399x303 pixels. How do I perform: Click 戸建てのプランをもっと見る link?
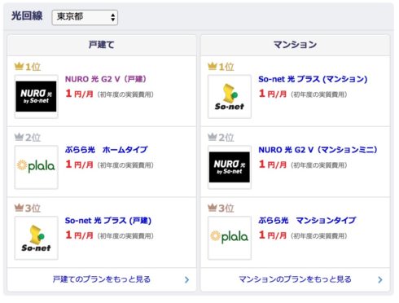point(102,279)
